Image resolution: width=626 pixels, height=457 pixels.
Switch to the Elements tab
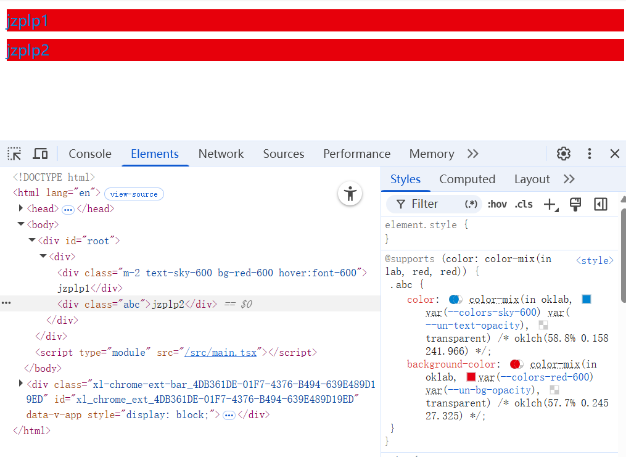(x=155, y=154)
